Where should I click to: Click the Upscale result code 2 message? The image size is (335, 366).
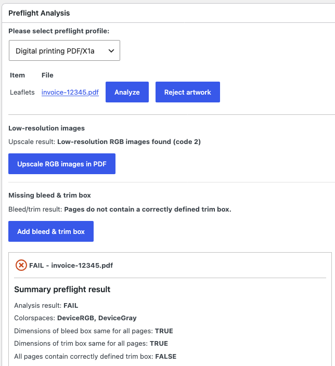[x=105, y=142]
